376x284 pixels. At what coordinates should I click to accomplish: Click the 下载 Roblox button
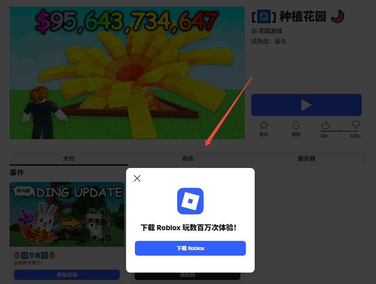(190, 248)
